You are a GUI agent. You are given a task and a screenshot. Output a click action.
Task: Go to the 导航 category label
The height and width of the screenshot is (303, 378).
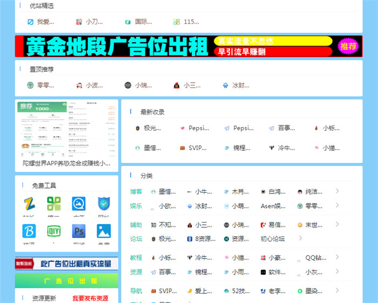point(136,291)
